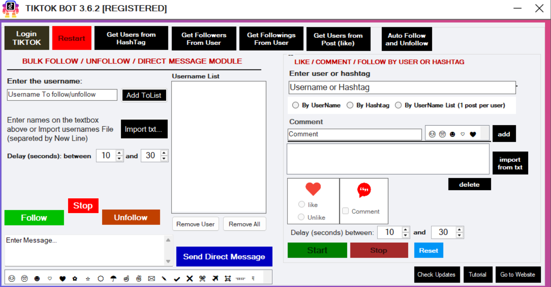Image resolution: width=551 pixels, height=287 pixels.
Task: Select the scissors symbol in bottom emoji bar
Action: click(x=202, y=278)
